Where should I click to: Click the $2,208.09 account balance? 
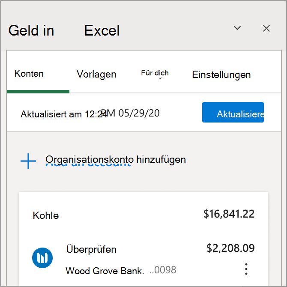click(230, 248)
